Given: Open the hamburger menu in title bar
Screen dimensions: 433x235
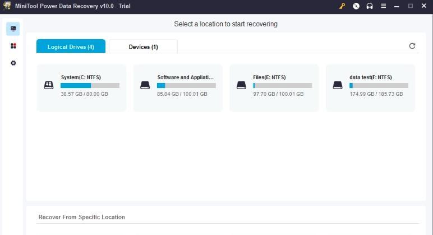Looking at the screenshot, I should [x=384, y=6].
